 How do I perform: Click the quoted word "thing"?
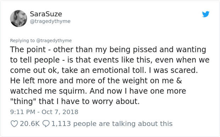pyautogui.click(x=23, y=102)
